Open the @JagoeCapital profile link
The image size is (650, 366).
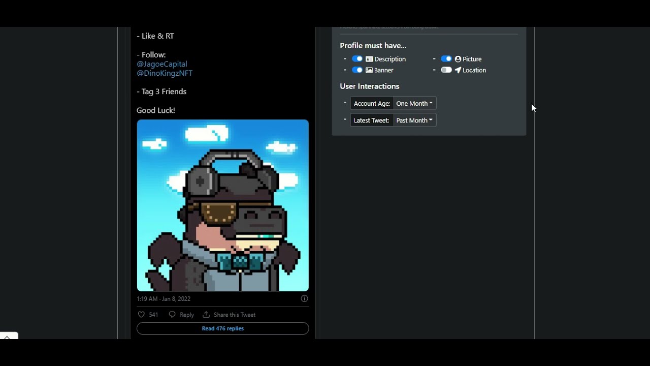click(x=162, y=64)
